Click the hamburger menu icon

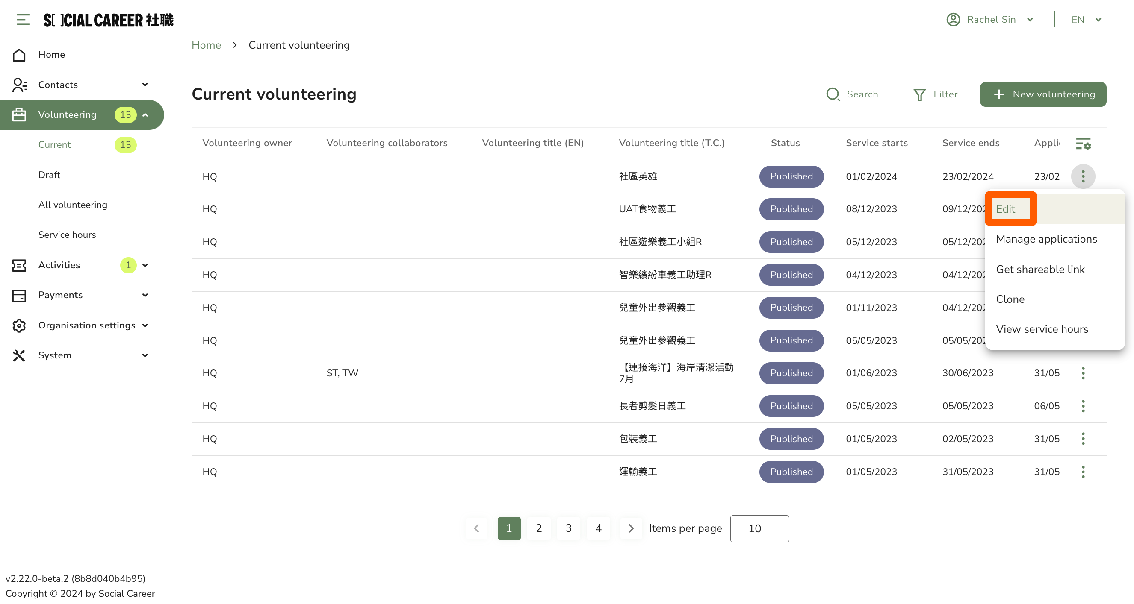tap(23, 20)
